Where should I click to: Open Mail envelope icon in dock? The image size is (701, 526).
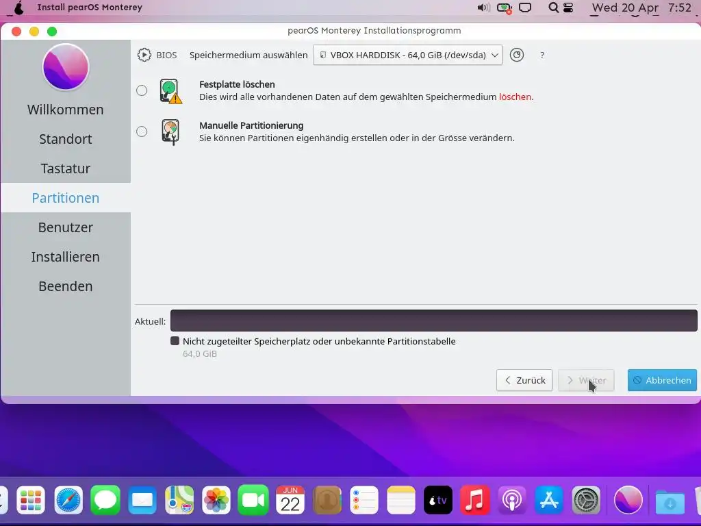(x=142, y=500)
